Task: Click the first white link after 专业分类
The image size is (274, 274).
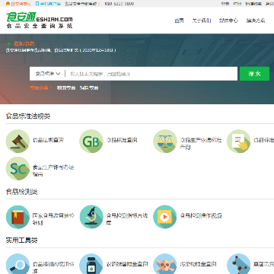Action: (66, 88)
